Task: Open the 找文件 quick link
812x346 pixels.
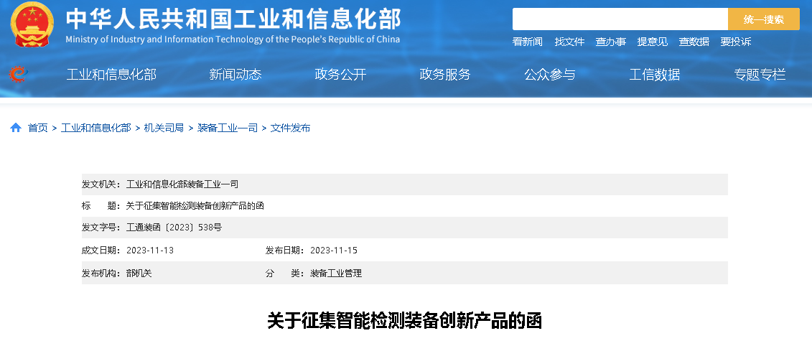Action: tap(569, 42)
